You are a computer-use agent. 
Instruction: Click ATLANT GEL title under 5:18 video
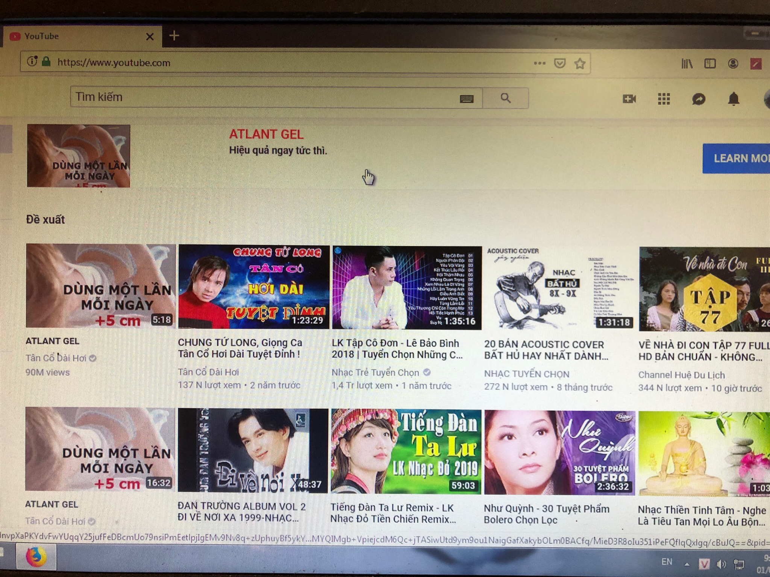point(52,341)
